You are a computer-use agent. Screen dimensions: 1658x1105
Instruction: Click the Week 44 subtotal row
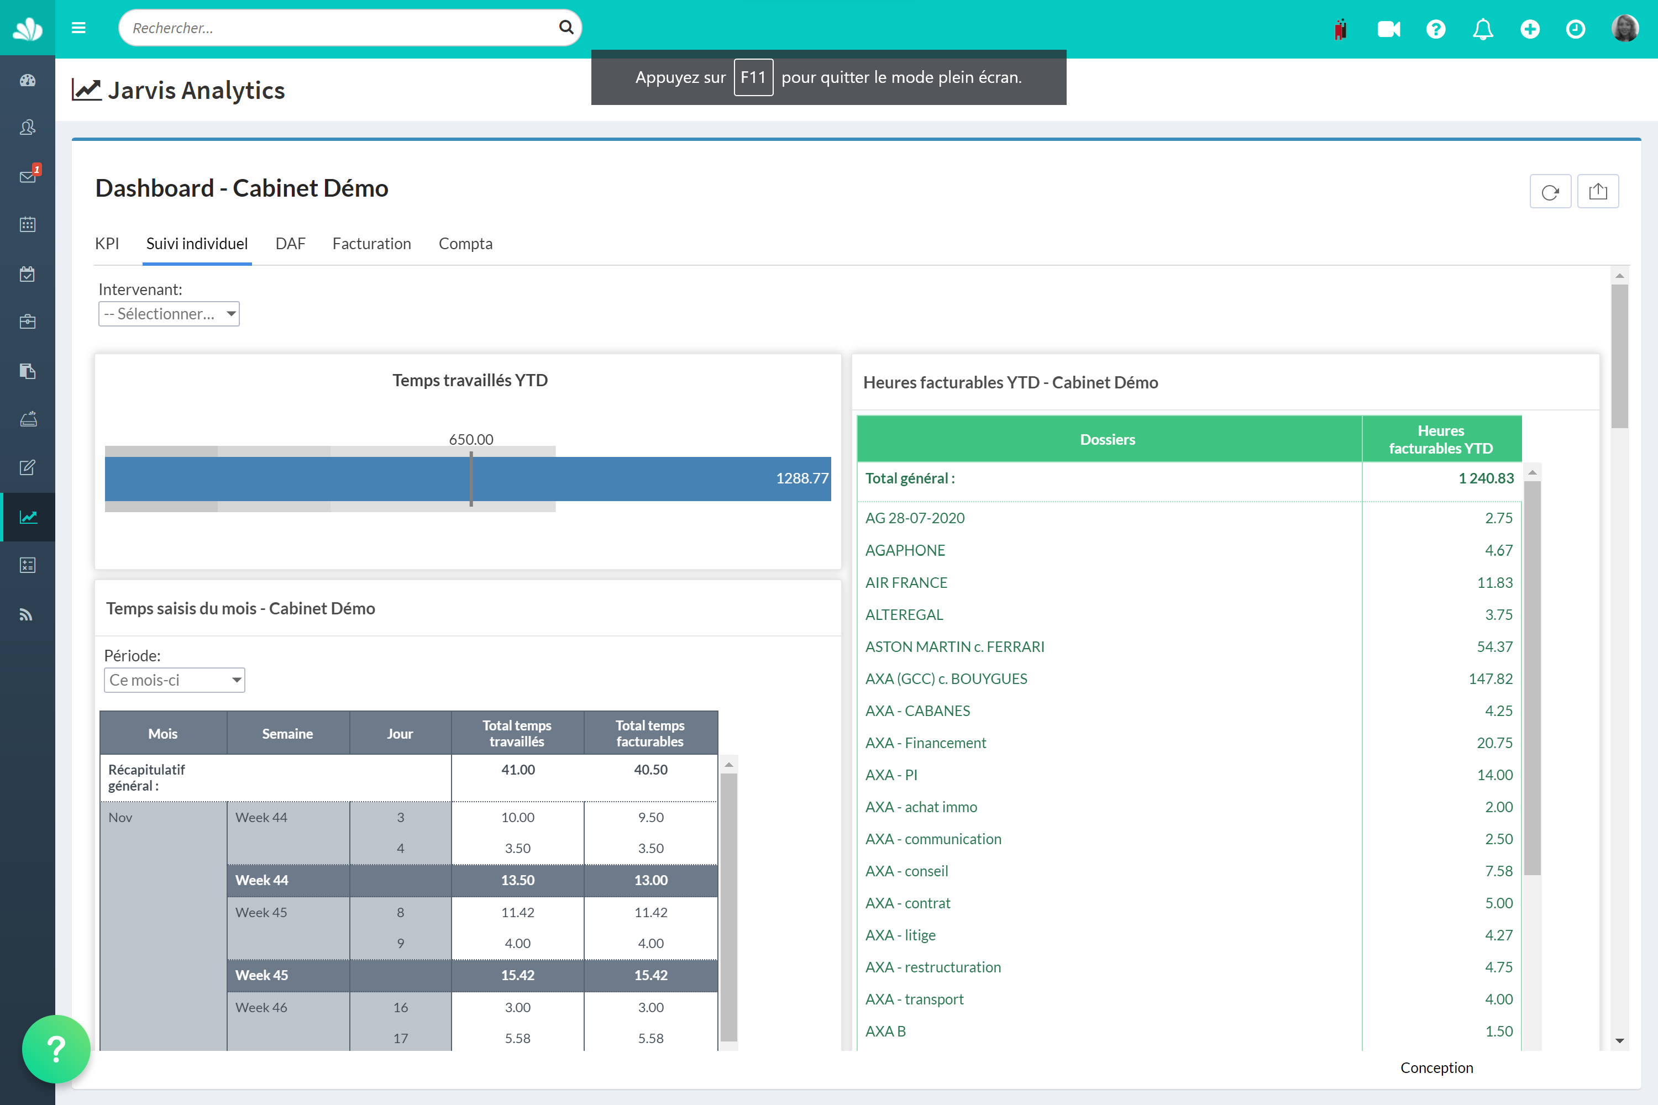(473, 880)
